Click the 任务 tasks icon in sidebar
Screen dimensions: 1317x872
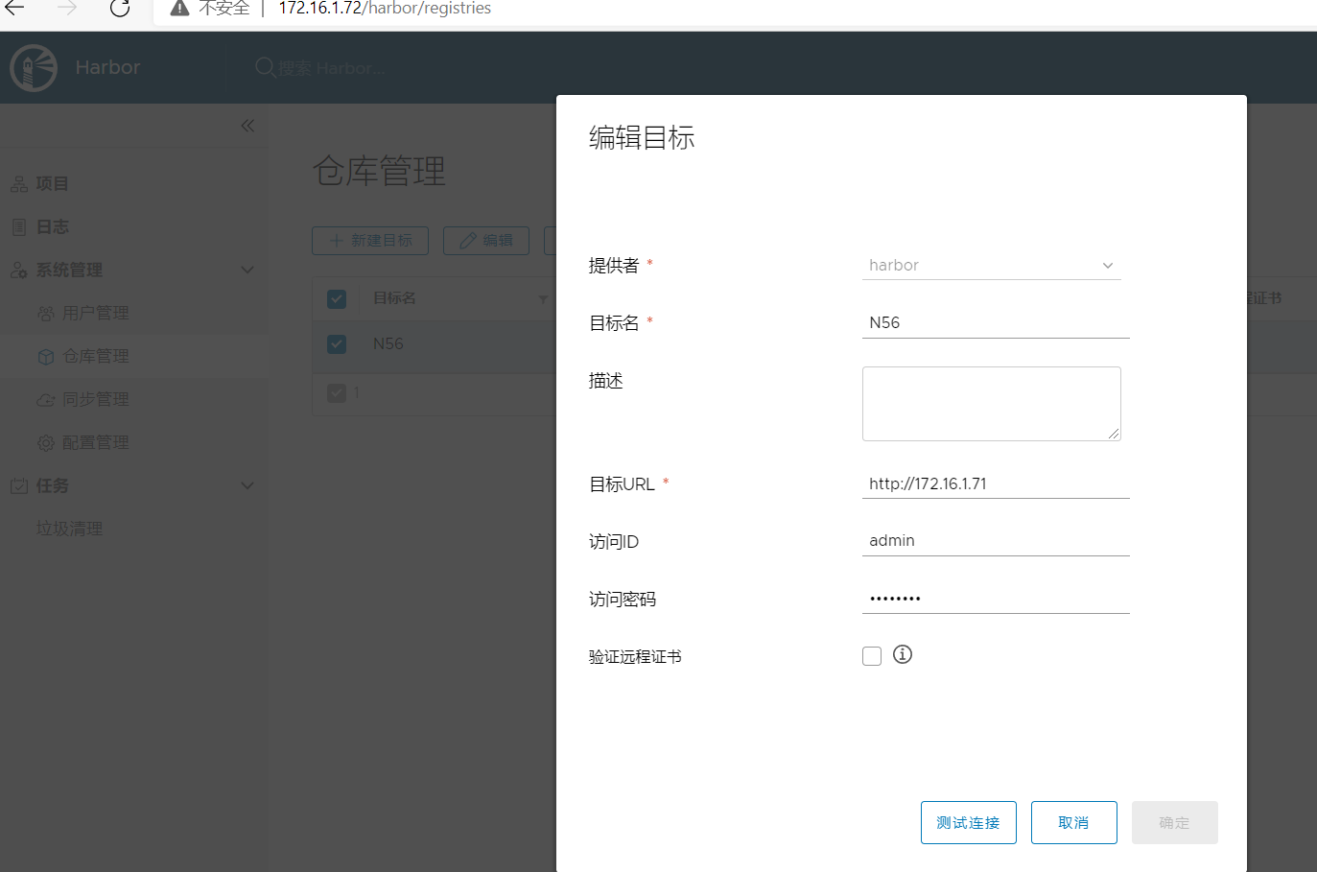point(19,486)
